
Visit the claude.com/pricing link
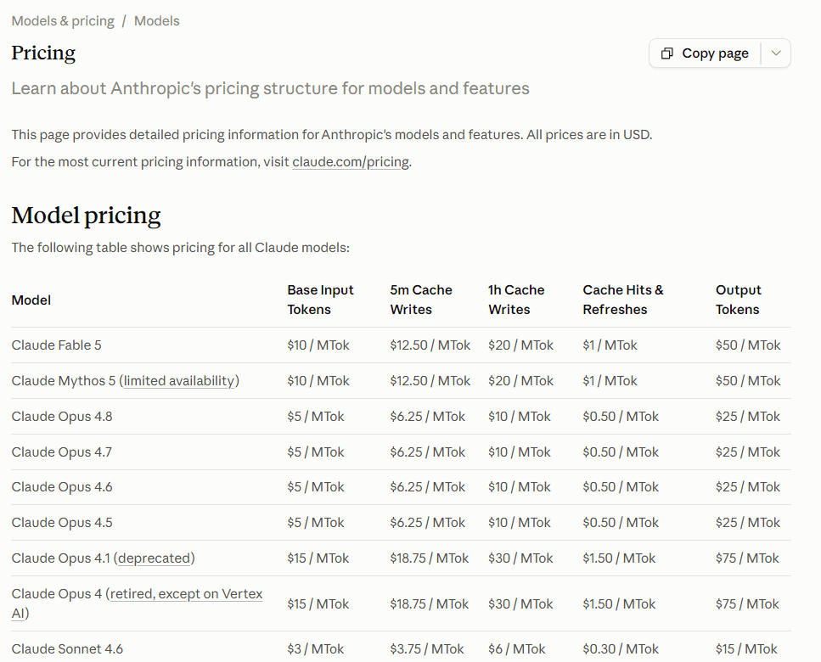point(351,162)
